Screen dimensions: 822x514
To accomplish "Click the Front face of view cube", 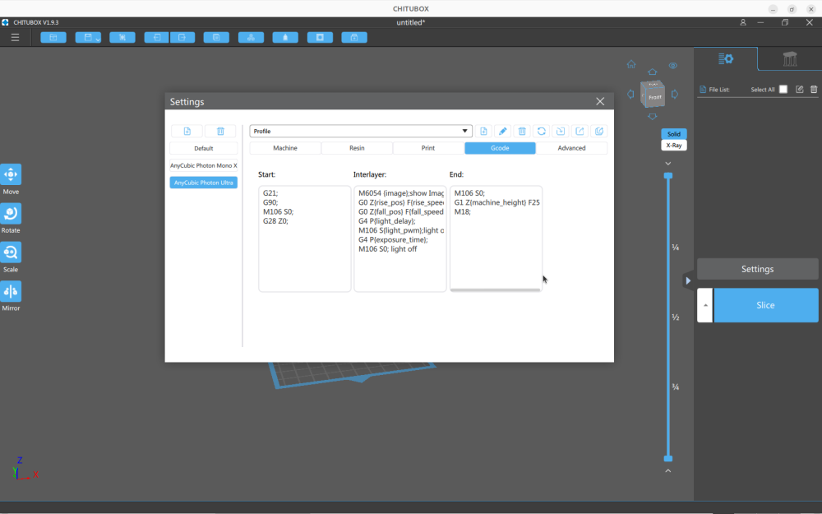I will tap(655, 97).
